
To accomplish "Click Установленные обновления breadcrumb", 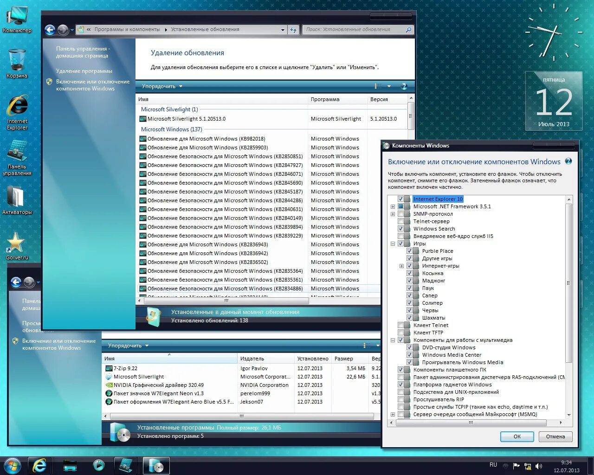I will coord(205,29).
